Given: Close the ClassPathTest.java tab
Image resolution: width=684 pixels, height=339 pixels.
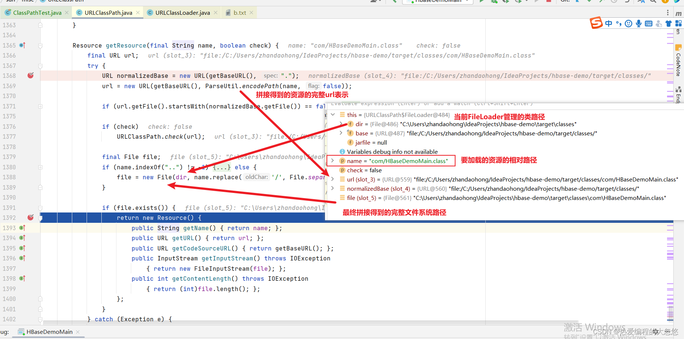Looking at the screenshot, I should click(67, 13).
